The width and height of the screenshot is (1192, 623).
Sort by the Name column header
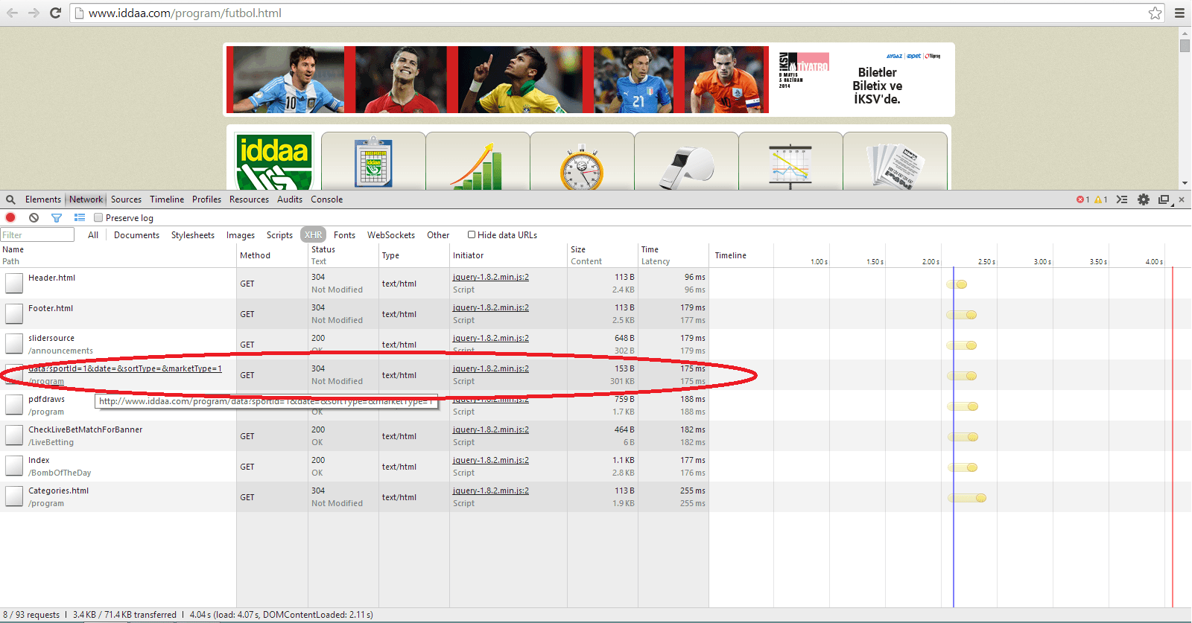coord(118,255)
